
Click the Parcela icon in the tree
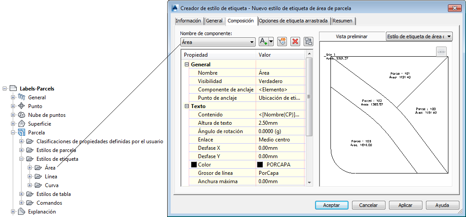22,132
